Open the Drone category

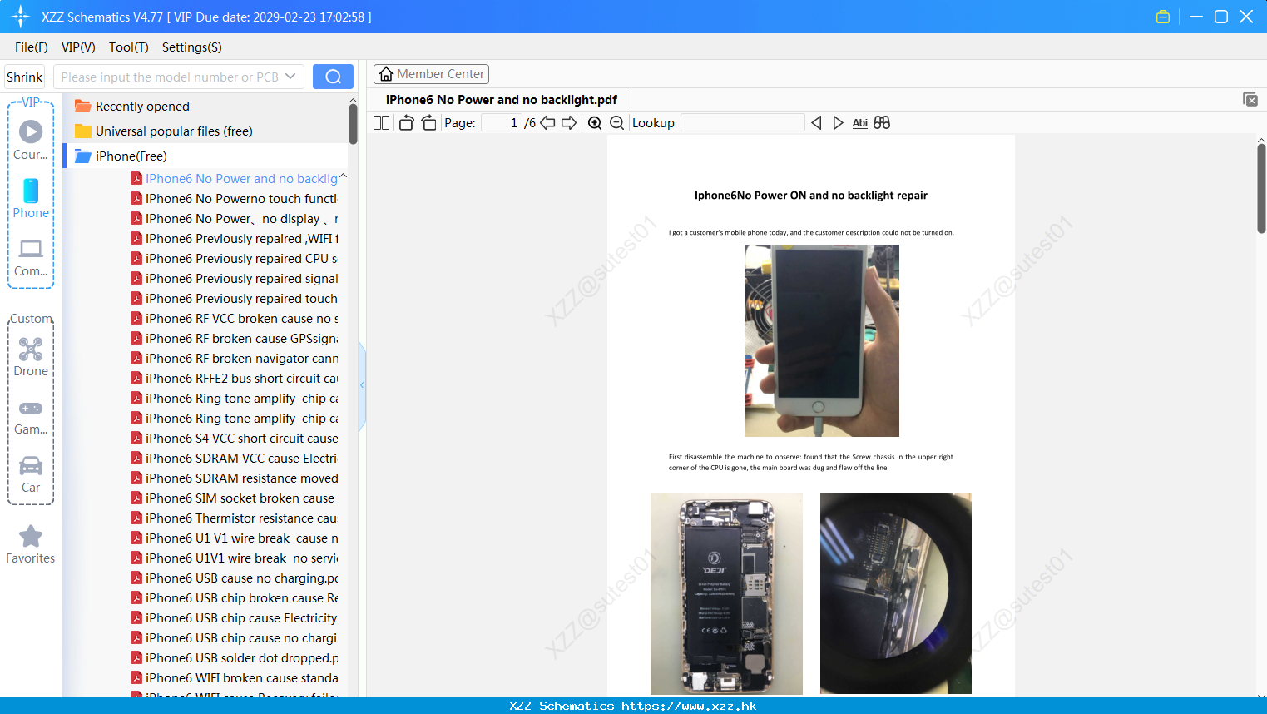tap(31, 357)
